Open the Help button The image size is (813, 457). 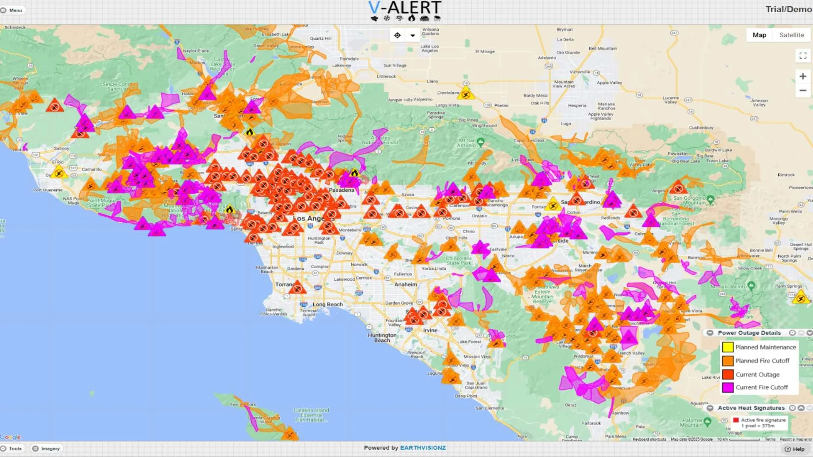(794, 449)
